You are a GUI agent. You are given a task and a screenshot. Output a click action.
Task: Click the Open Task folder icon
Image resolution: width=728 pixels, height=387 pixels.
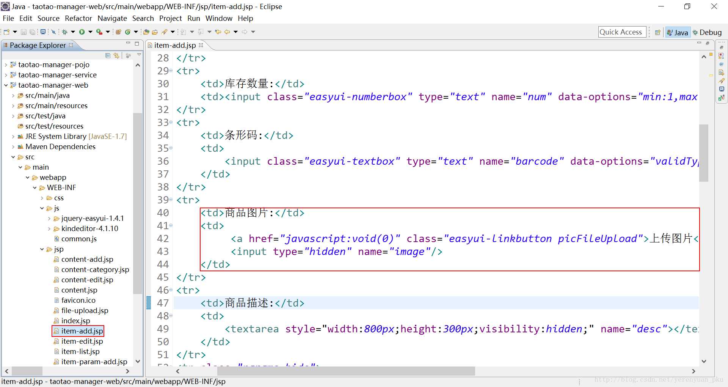(x=155, y=32)
